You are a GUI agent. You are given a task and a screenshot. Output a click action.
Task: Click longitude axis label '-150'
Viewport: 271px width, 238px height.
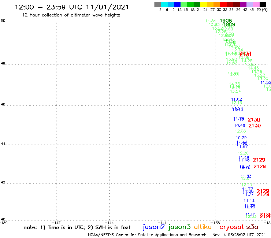coord(4,223)
